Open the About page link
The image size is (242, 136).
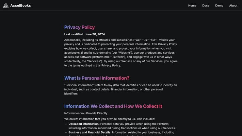[x=233, y=5]
